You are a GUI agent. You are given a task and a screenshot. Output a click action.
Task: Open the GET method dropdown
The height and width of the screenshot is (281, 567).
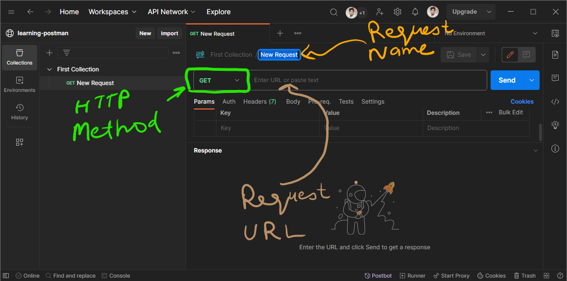(x=219, y=80)
